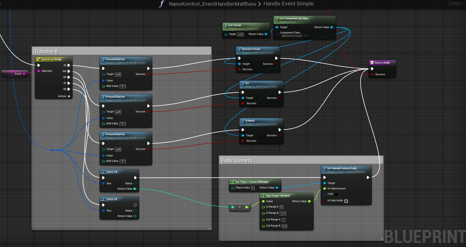466x247 pixels.
Task: Browse to Component Class with magnifier icon
Action: [x=308, y=36]
